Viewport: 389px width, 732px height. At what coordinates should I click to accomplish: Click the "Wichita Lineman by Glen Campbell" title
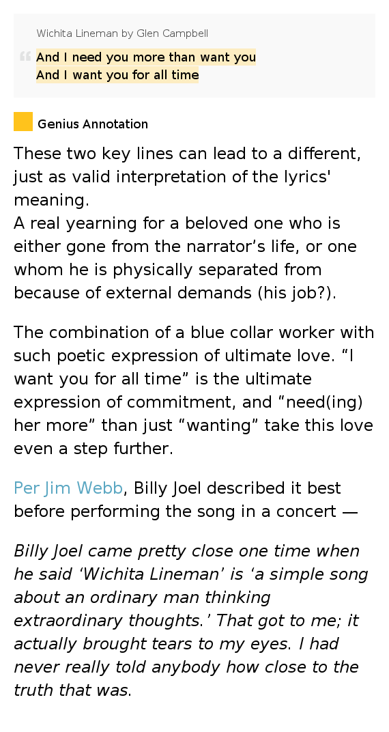tap(122, 33)
